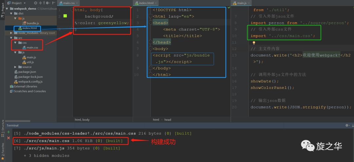Viewport: 354px width, 162px height.
Task: Click 'showDate();' line in main.js
Action: point(265,81)
